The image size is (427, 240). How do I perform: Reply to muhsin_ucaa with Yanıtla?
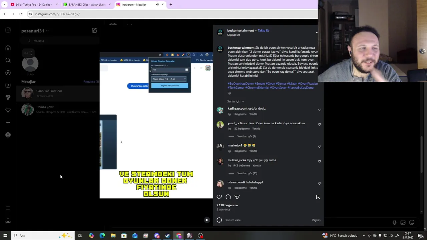257,166
